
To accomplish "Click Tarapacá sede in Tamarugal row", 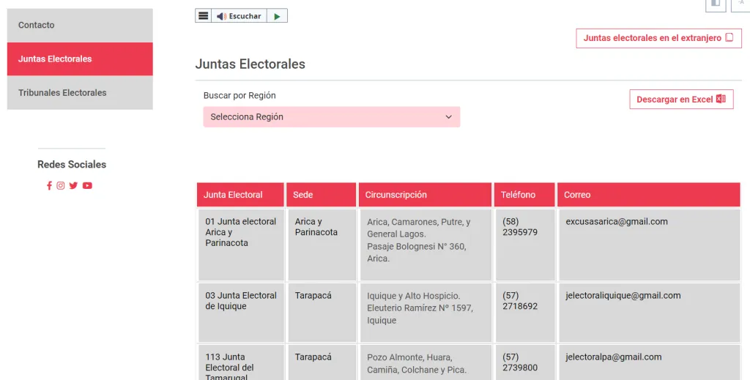I will 322,362.
